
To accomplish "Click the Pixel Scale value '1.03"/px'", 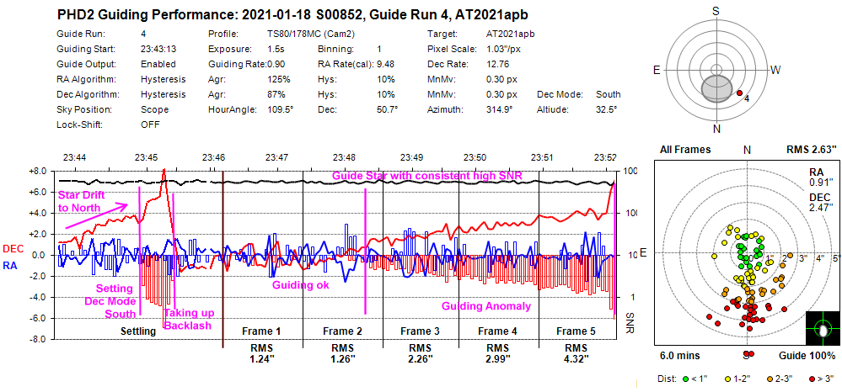I will pyautogui.click(x=503, y=49).
